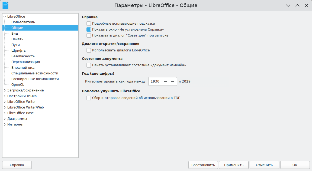This screenshot has width=312, height=171.
Task: Uncheck «Показать окно Не установлена Справка»
Action: pyautogui.click(x=89, y=29)
